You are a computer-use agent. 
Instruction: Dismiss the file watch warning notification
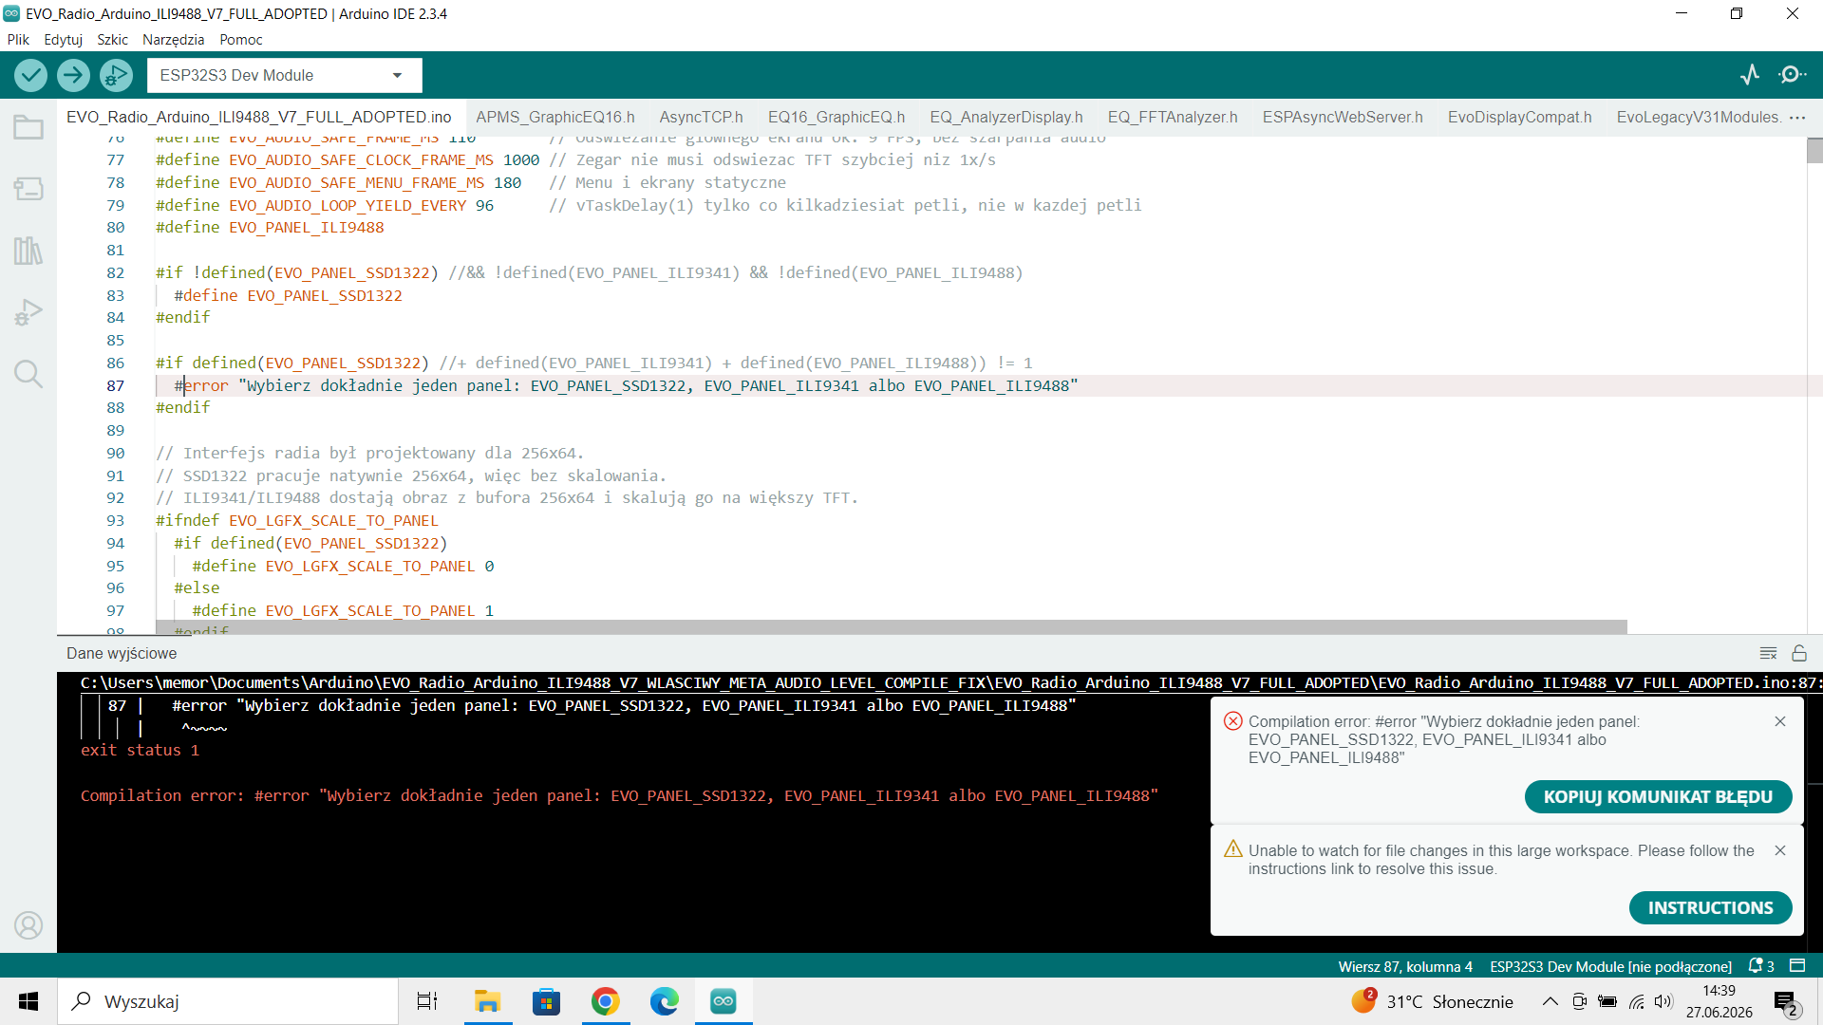[x=1780, y=851]
